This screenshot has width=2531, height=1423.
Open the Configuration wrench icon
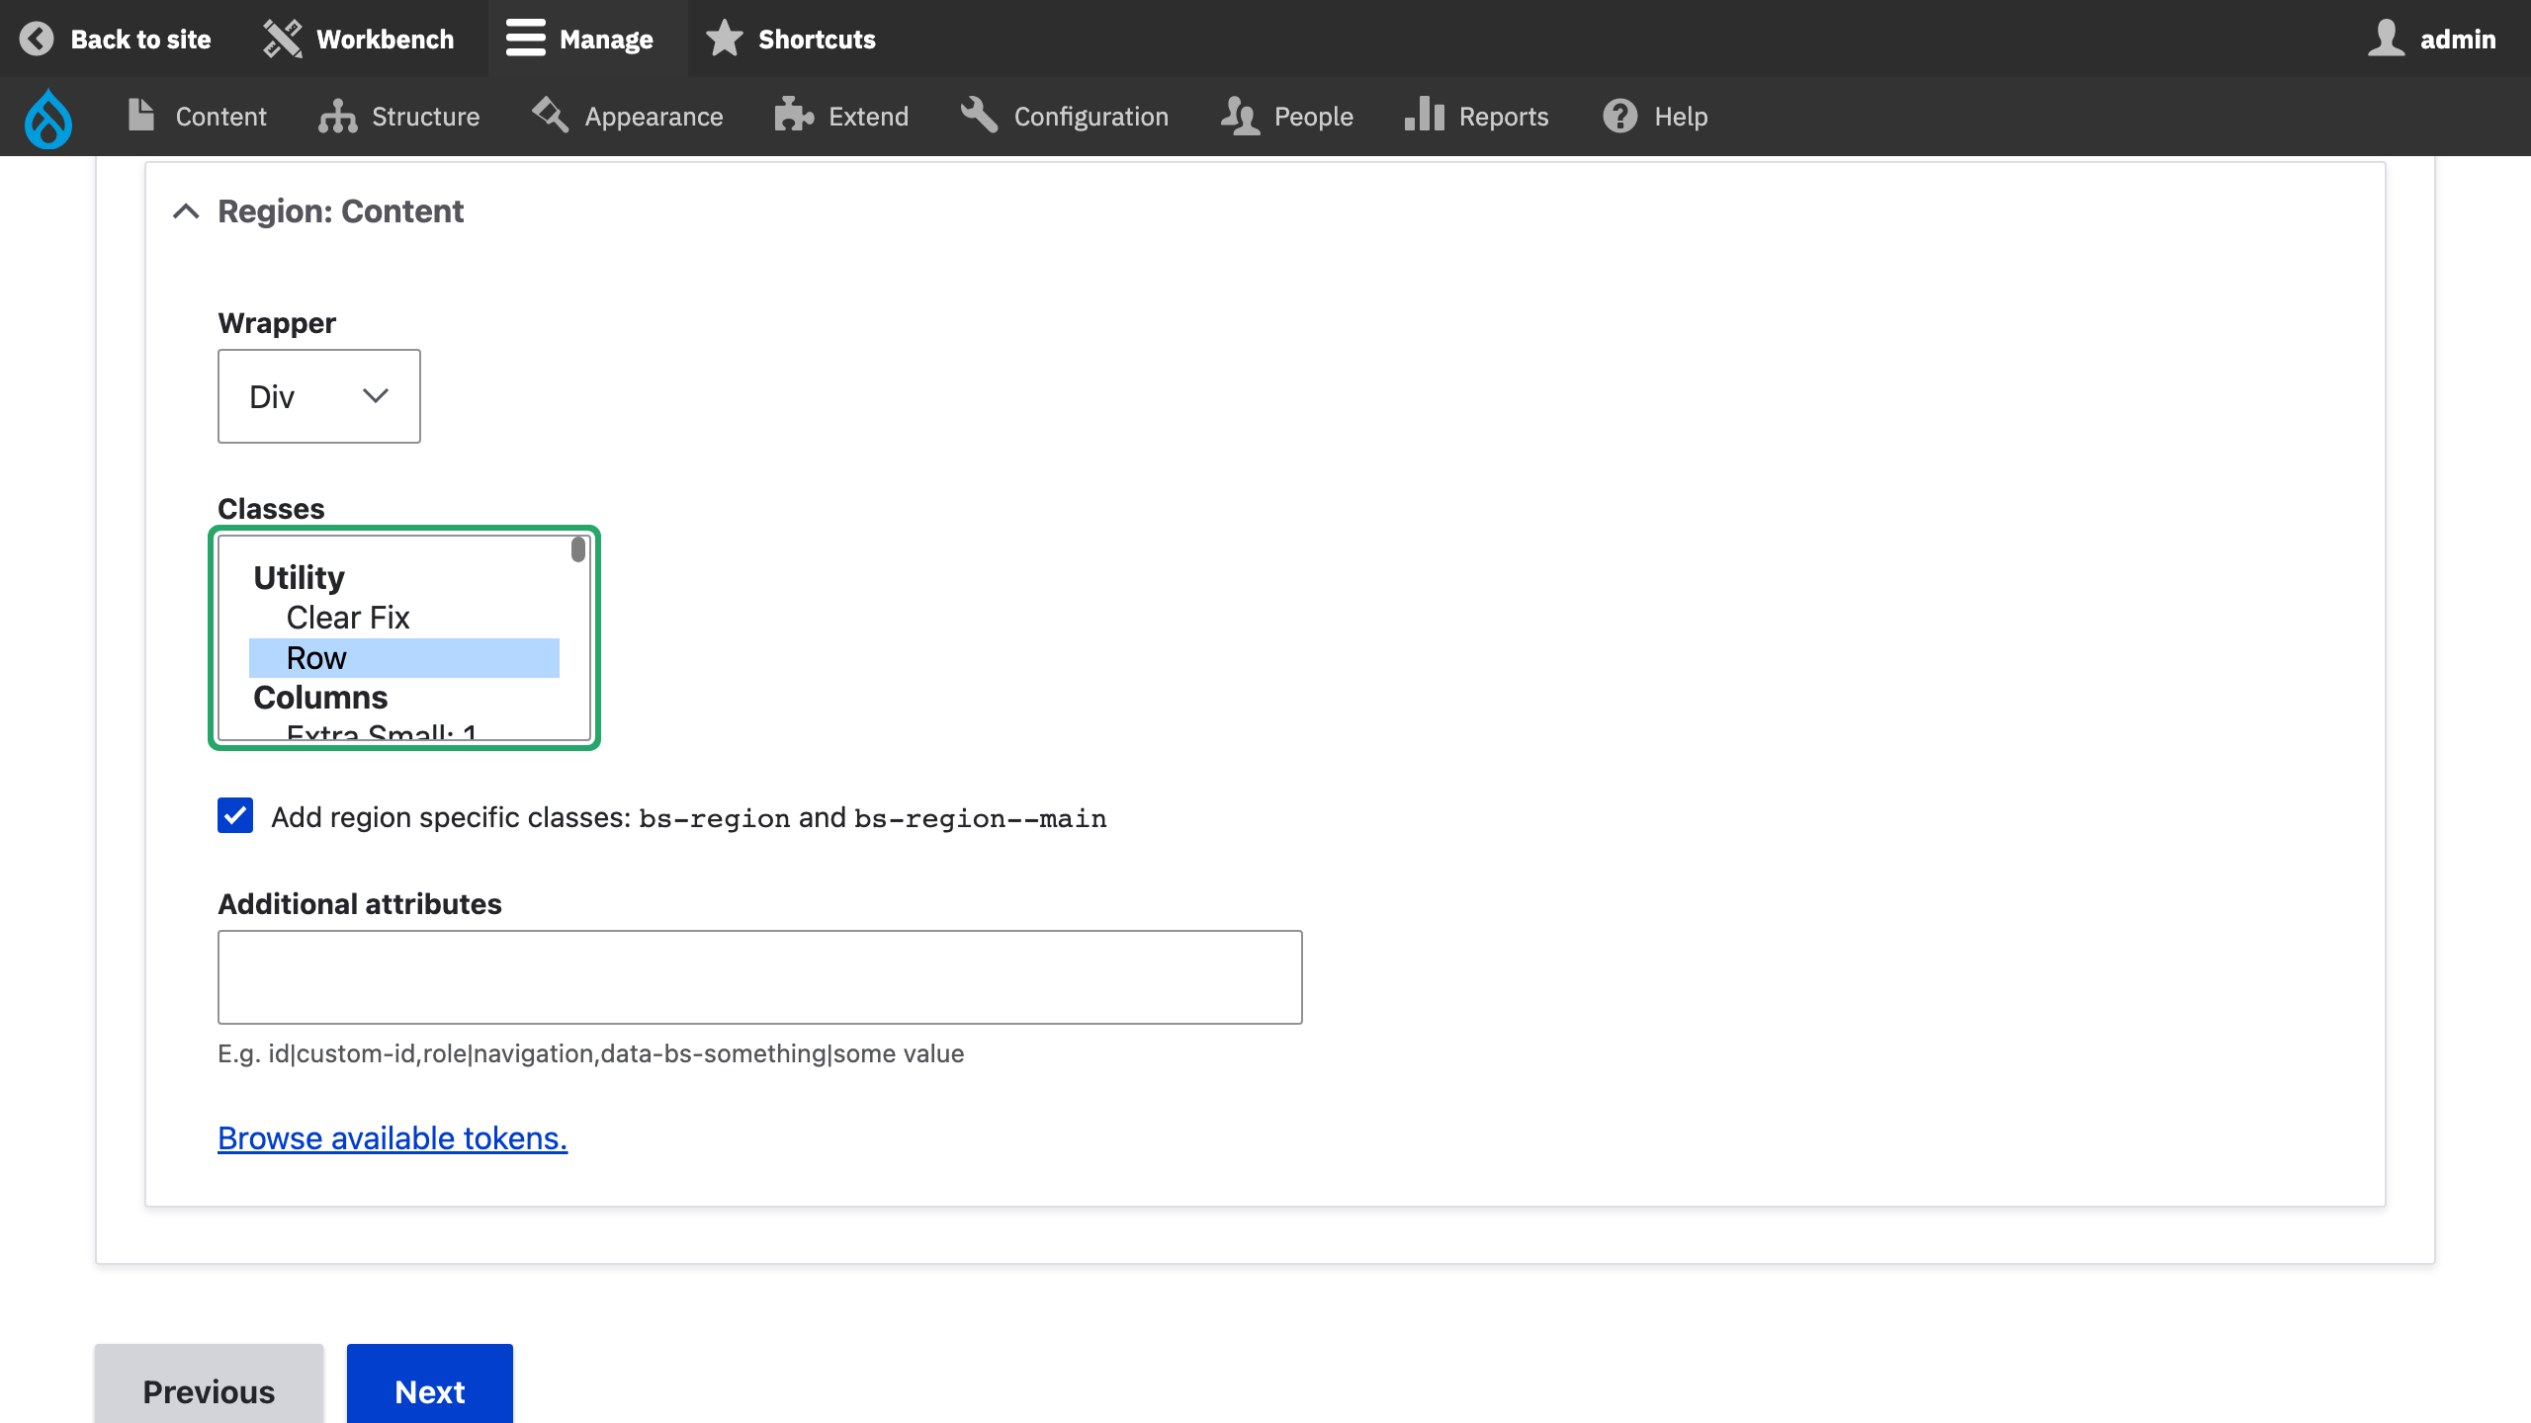pos(979,116)
